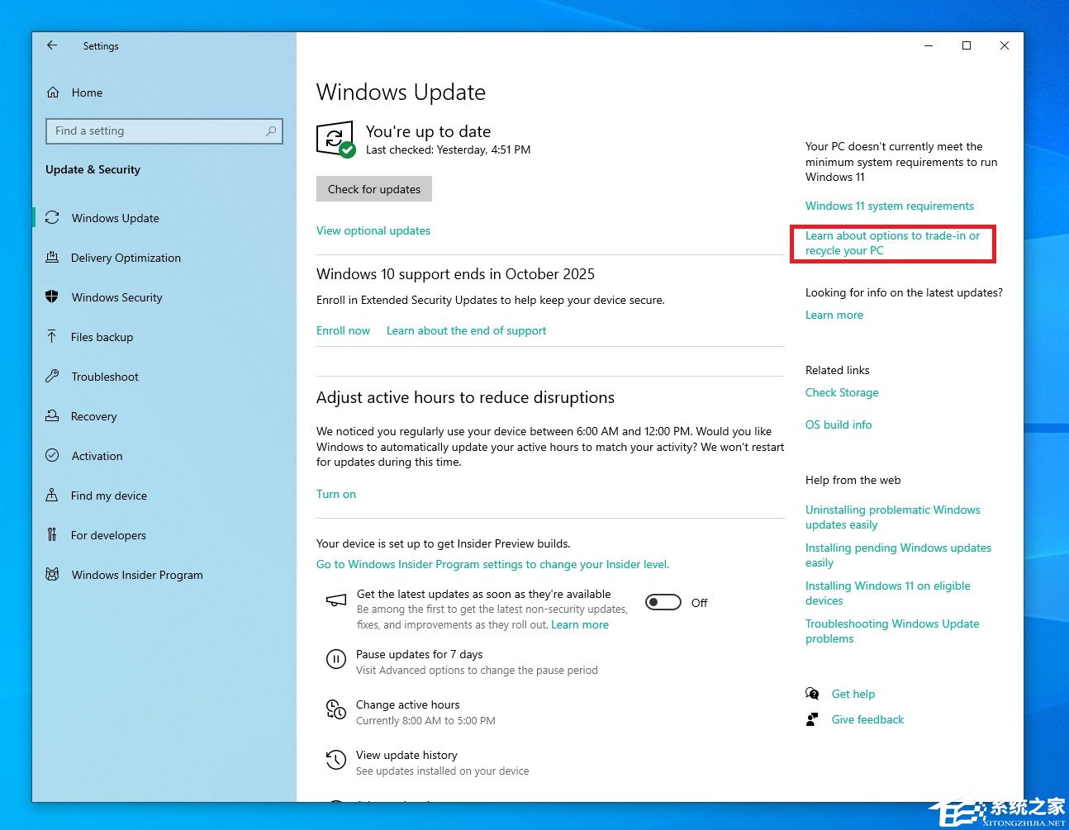Click the up-to-date status icon

[x=335, y=140]
